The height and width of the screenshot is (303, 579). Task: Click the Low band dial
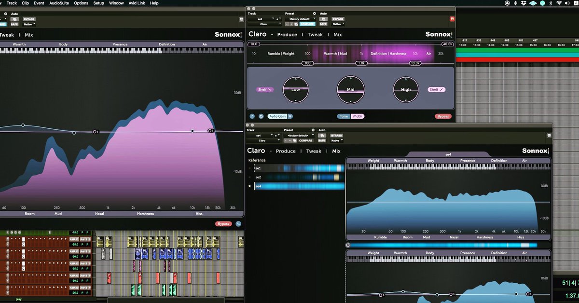(295, 89)
